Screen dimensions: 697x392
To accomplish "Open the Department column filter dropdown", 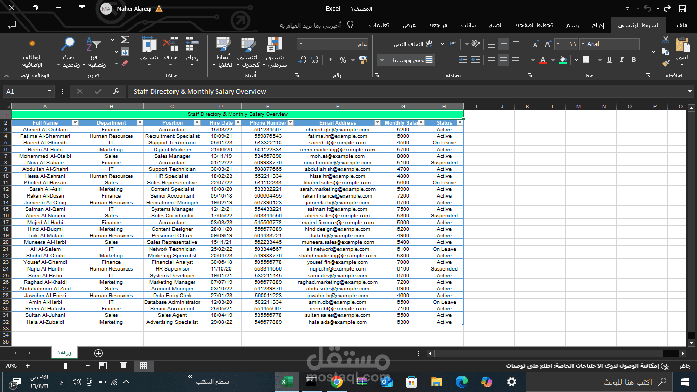I will coord(140,122).
